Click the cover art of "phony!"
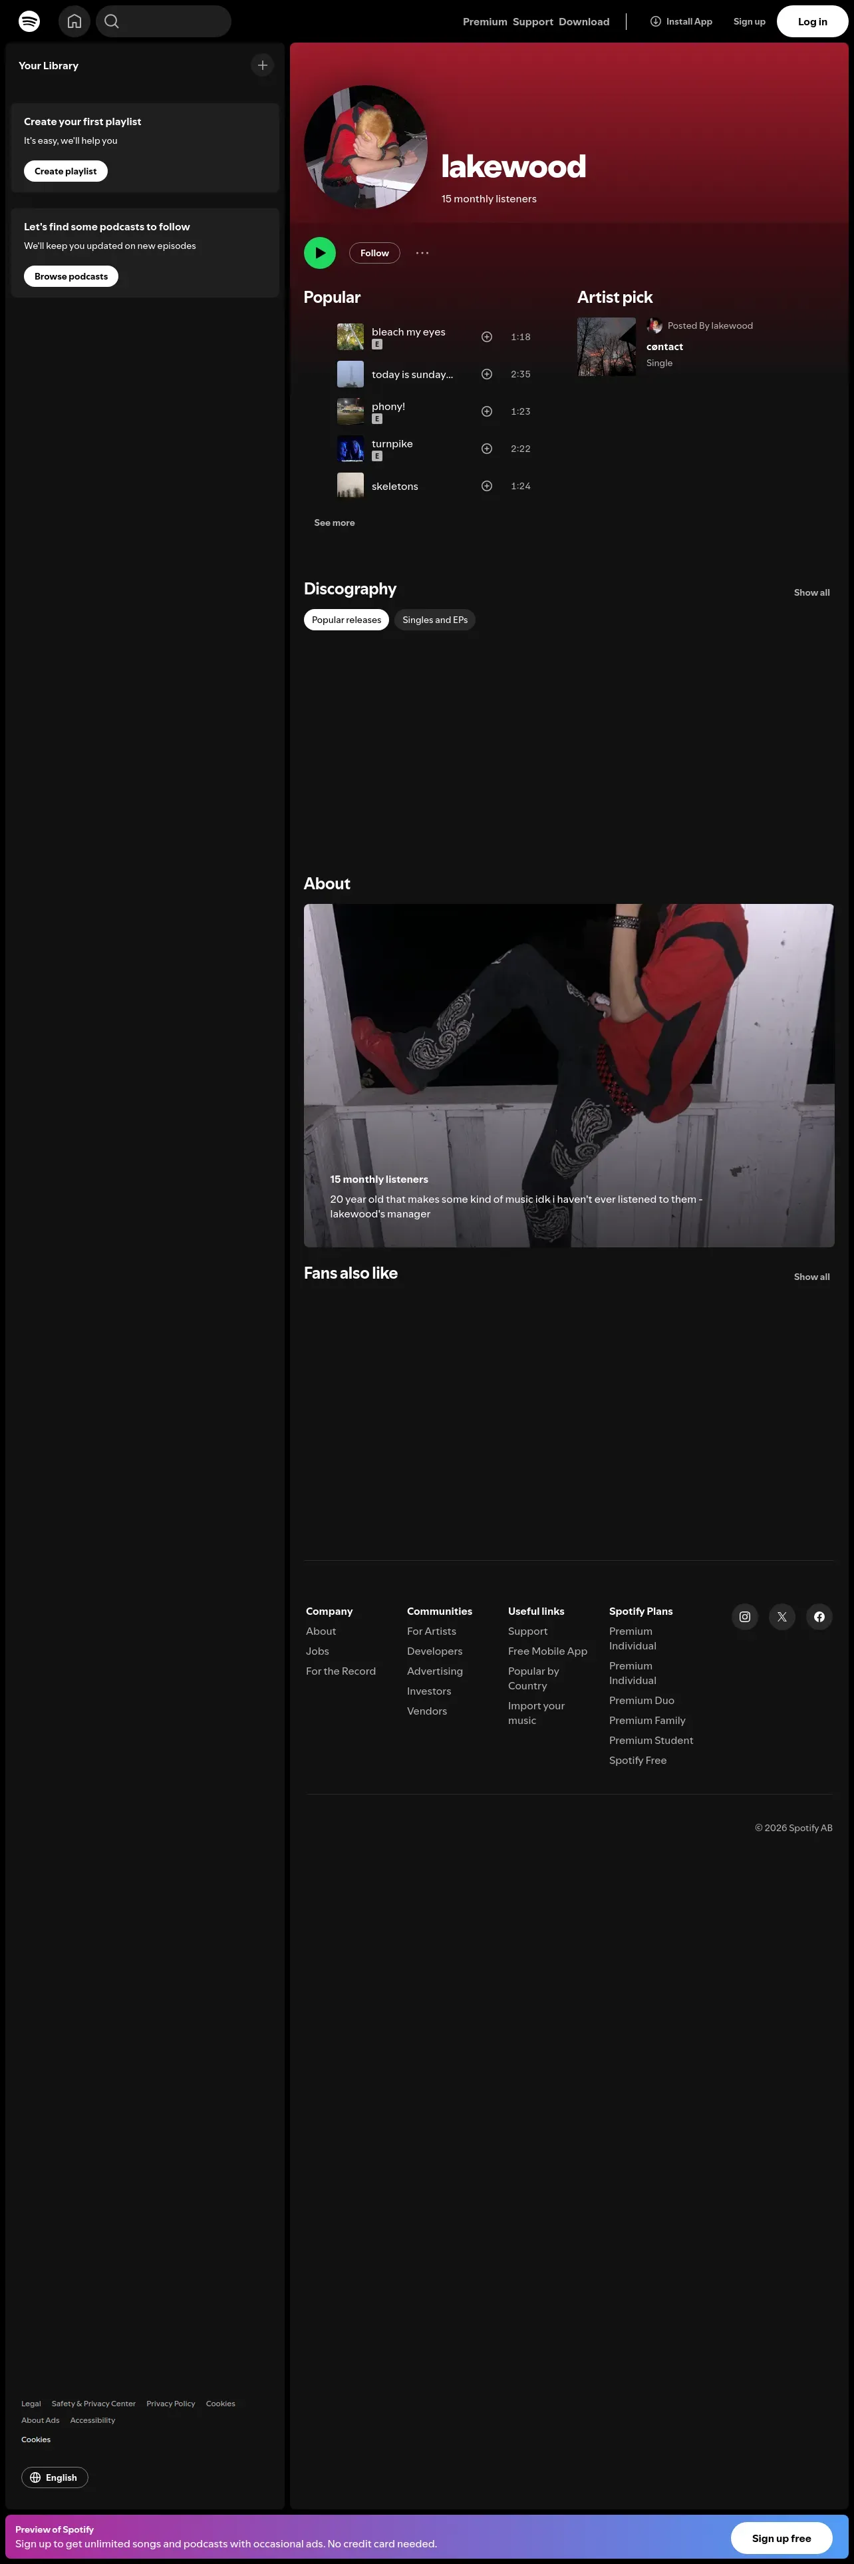This screenshot has height=2564, width=854. [350, 411]
